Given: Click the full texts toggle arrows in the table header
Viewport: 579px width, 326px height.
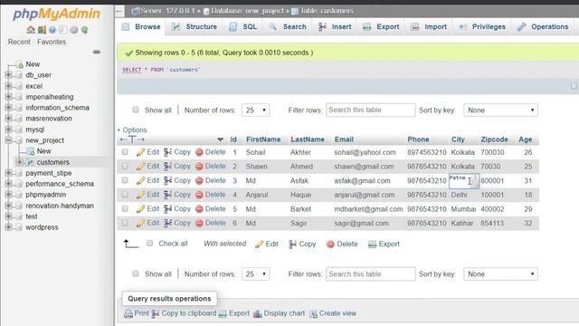Looking at the screenshot, I should (132, 139).
